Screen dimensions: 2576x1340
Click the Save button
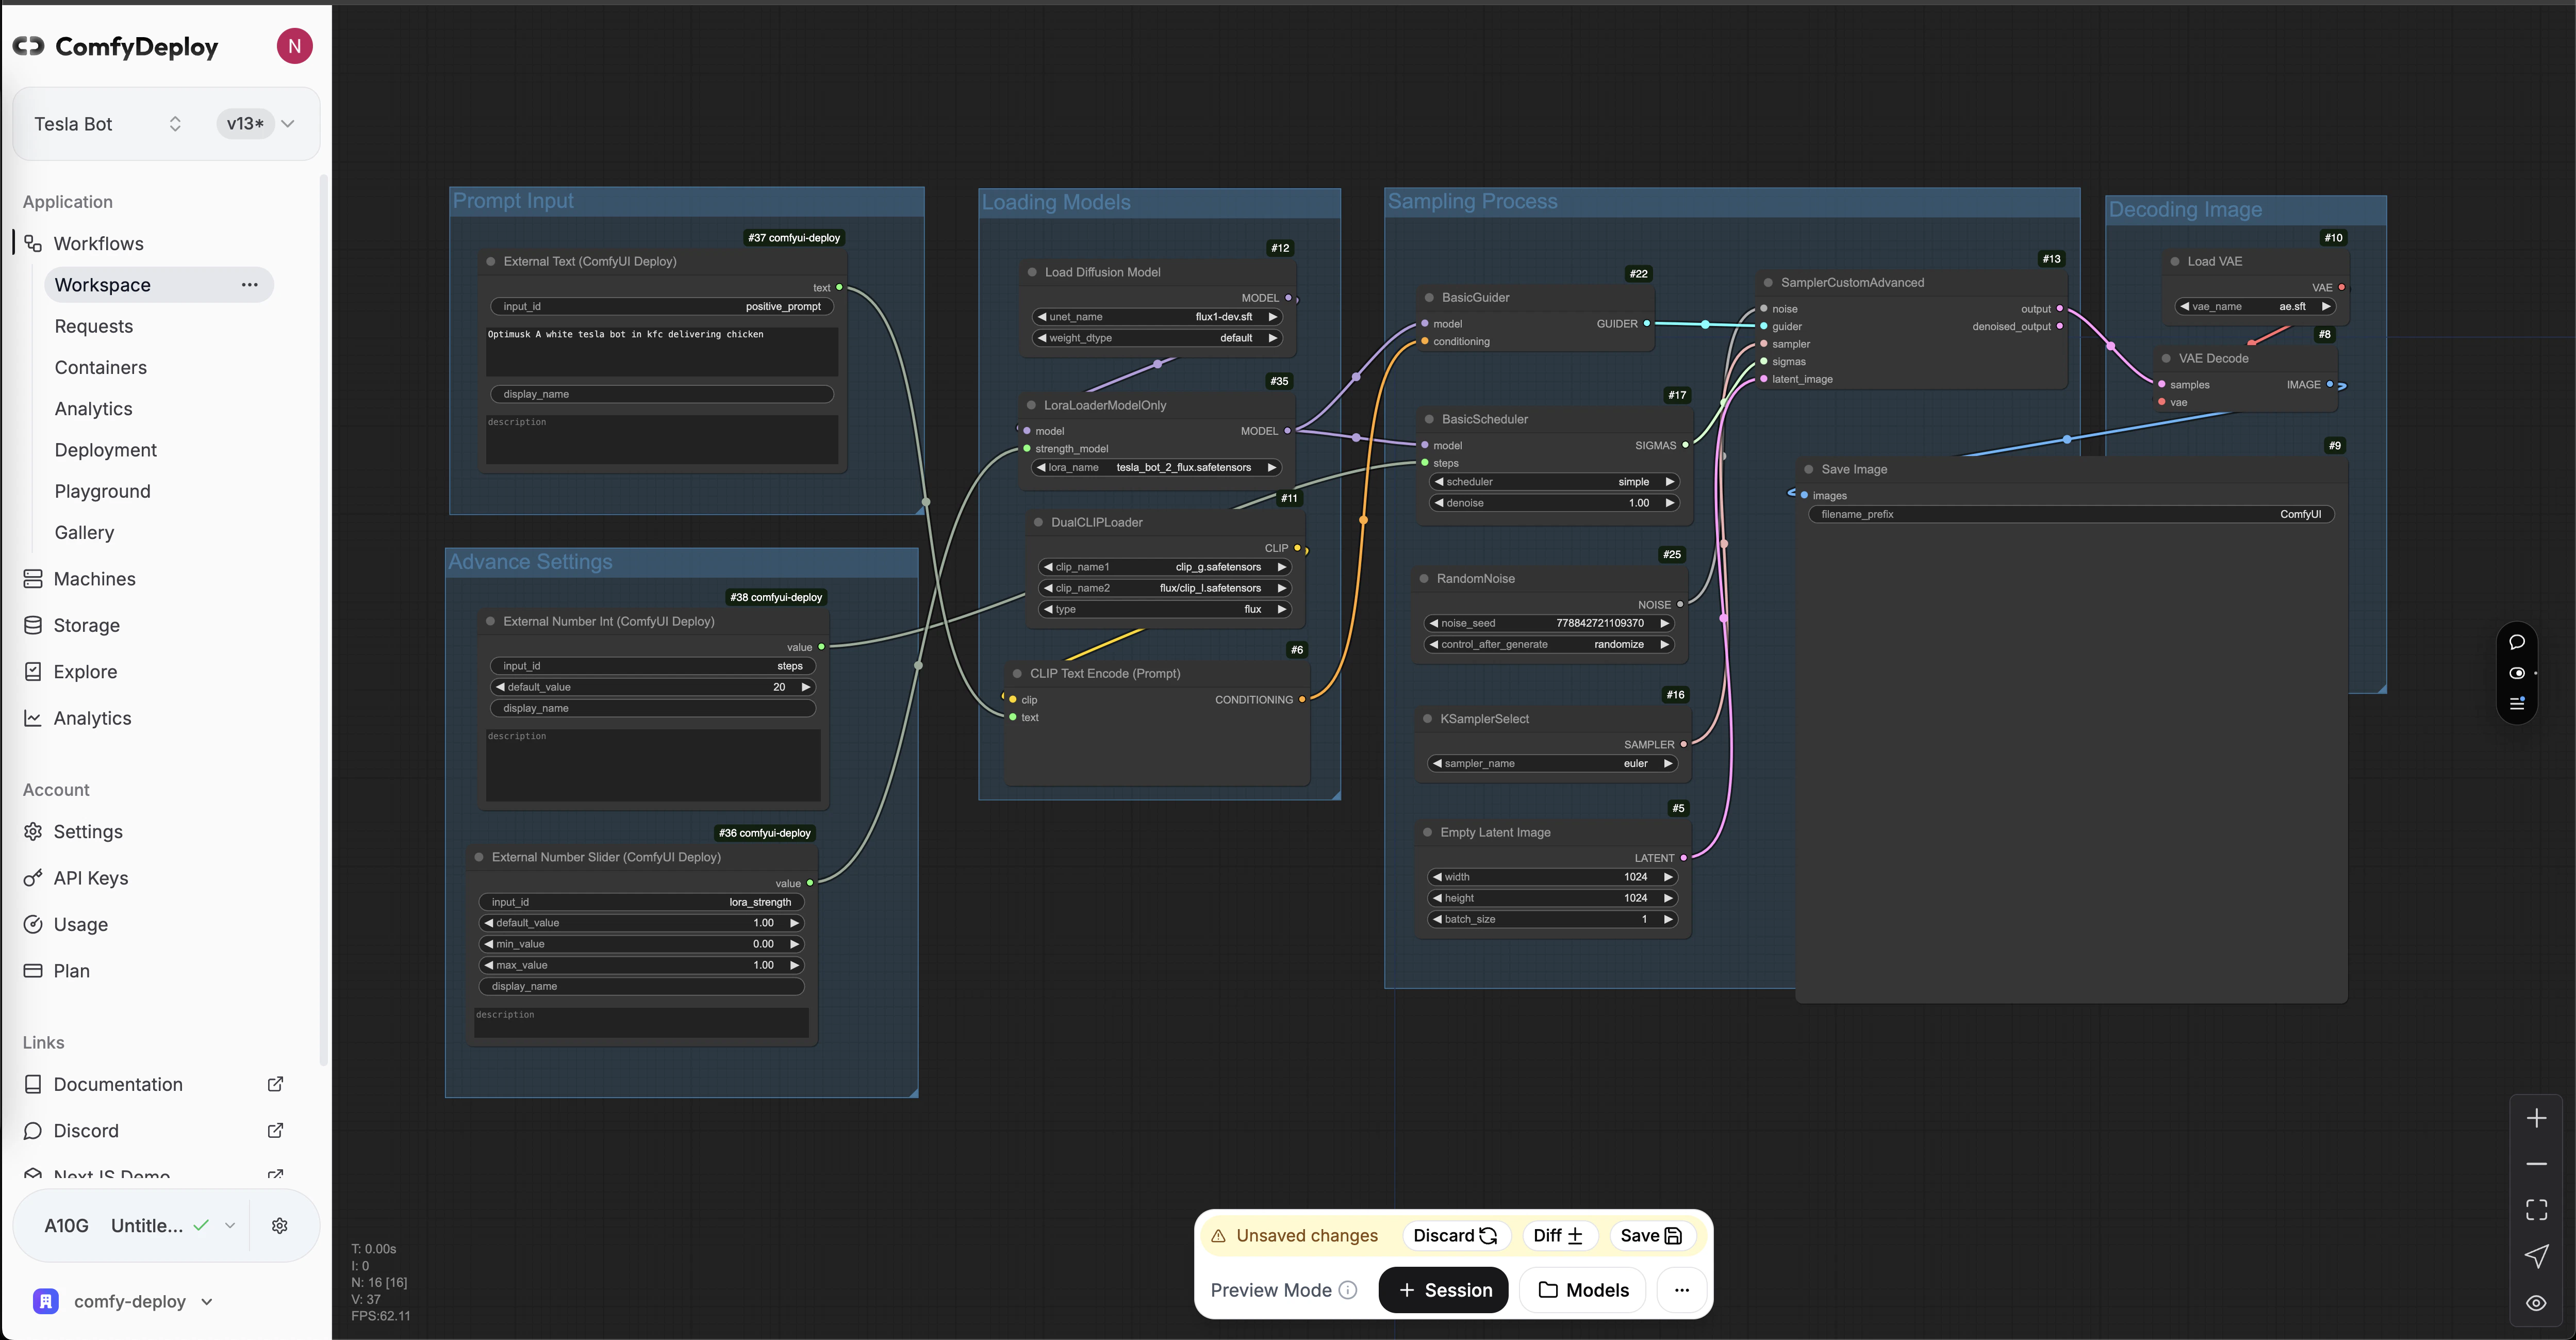[x=1652, y=1235]
